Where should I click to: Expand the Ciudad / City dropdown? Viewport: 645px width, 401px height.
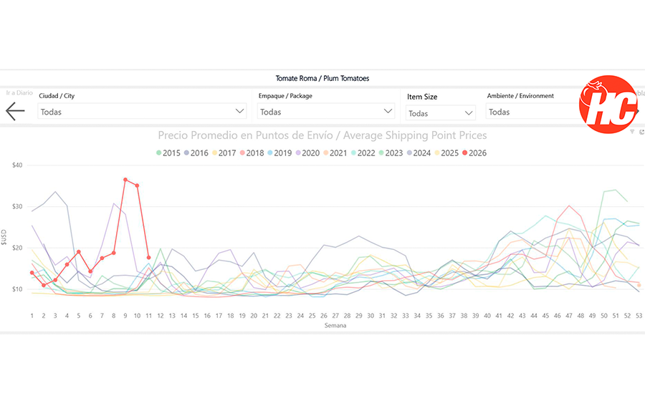coord(142,112)
